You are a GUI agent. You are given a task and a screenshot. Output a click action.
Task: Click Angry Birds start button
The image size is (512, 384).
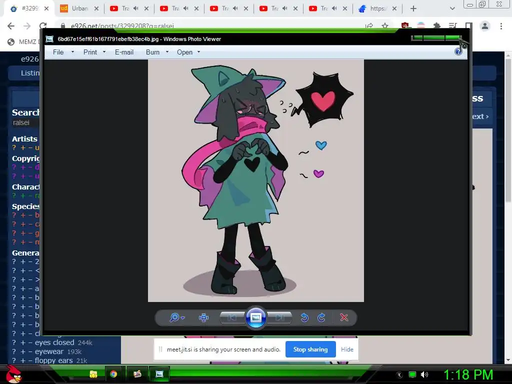(13, 374)
